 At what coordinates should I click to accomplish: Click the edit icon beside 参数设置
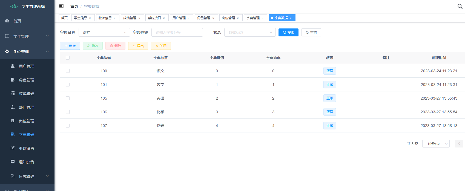[13, 148]
